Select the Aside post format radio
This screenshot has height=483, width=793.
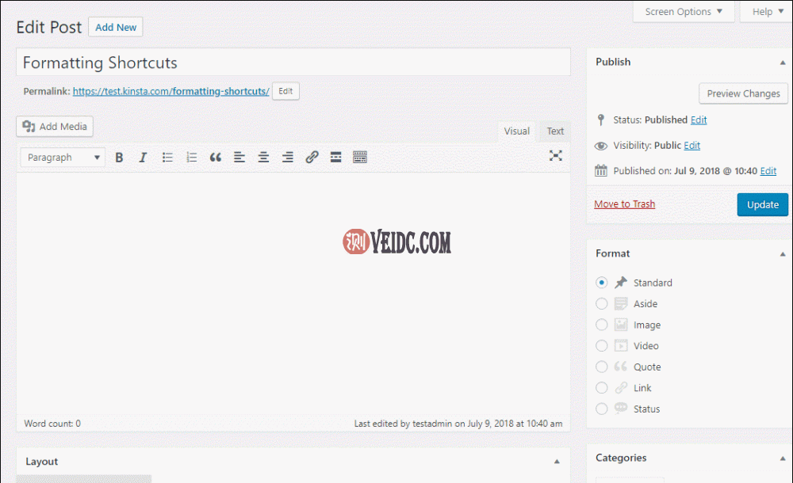(601, 303)
